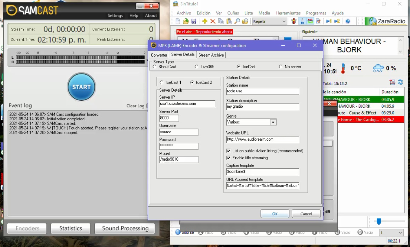Click the ZaraRadio logo banner
Viewport: 410px width, 247px height.
(x=385, y=21)
